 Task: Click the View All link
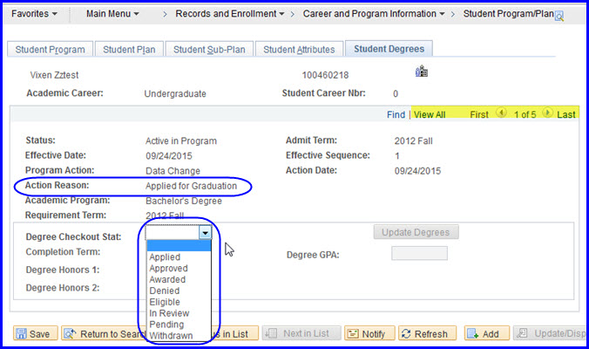pos(430,114)
